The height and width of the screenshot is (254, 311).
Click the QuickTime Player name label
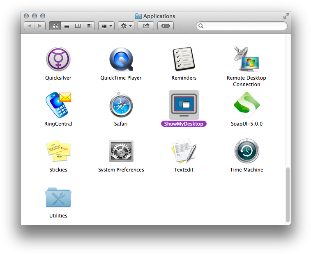[121, 78]
